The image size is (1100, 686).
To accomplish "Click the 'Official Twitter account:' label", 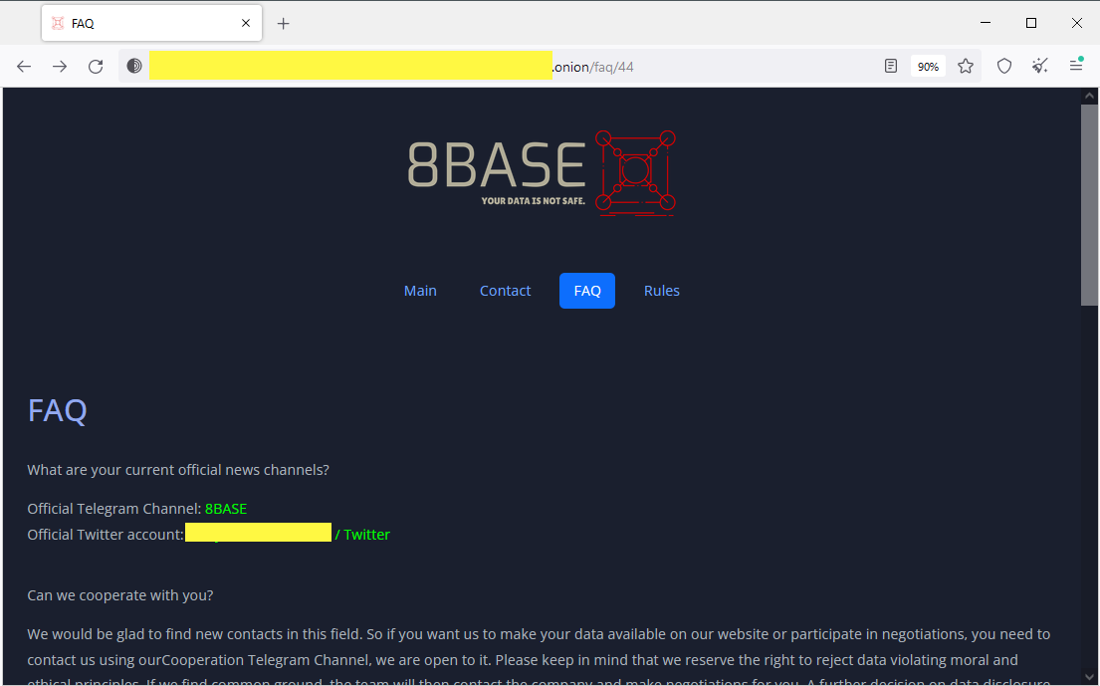I will [106, 535].
